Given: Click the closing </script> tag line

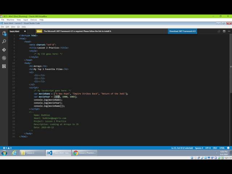Looking at the screenshot, I should click(x=34, y=109).
